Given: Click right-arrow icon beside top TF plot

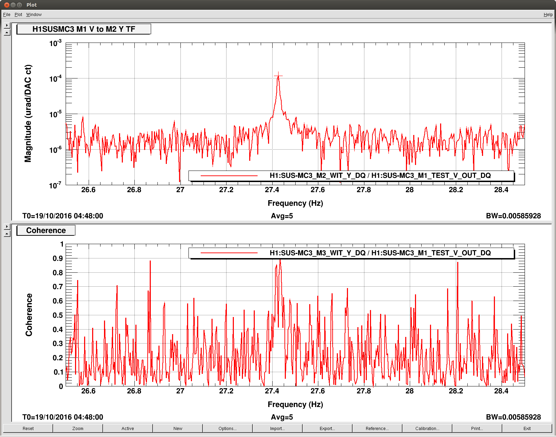Looking at the screenshot, I should point(7,25).
